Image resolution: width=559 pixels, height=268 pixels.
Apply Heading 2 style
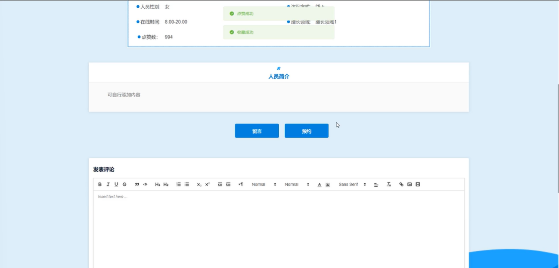click(166, 185)
